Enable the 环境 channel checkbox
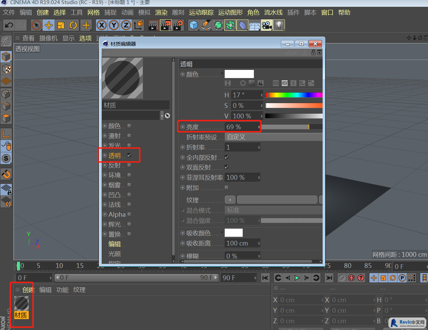Screen dimensions: 428x330 point(129,175)
